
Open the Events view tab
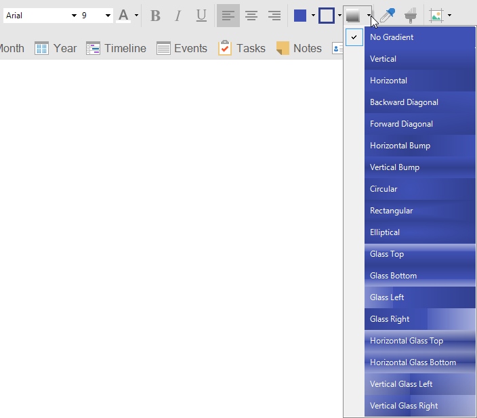182,48
